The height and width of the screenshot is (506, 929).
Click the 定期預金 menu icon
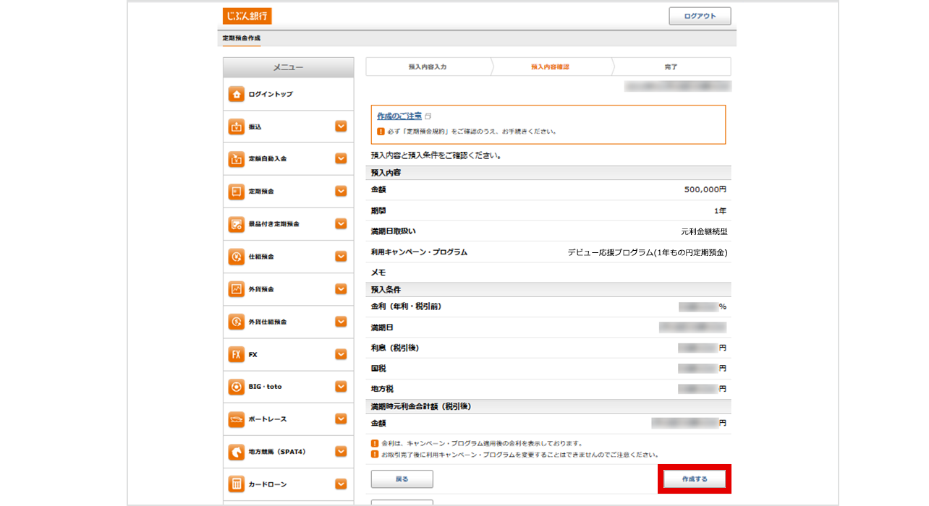(x=236, y=192)
